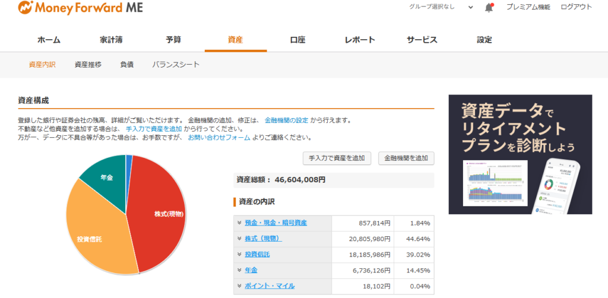Screen dimensions: 608x298
Task: Click the Money Forward ME logo
Action: (80, 8)
